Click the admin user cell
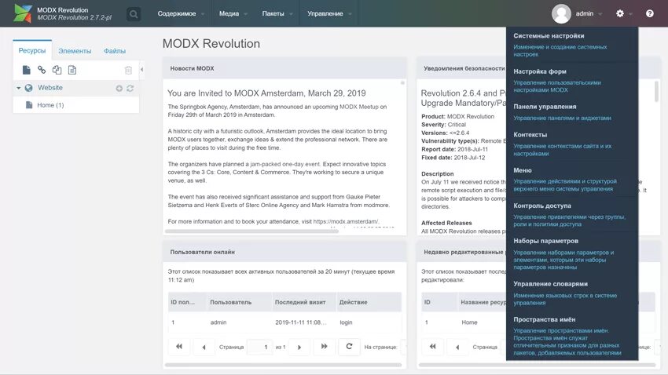This screenshot has width=668, height=375. (218, 322)
